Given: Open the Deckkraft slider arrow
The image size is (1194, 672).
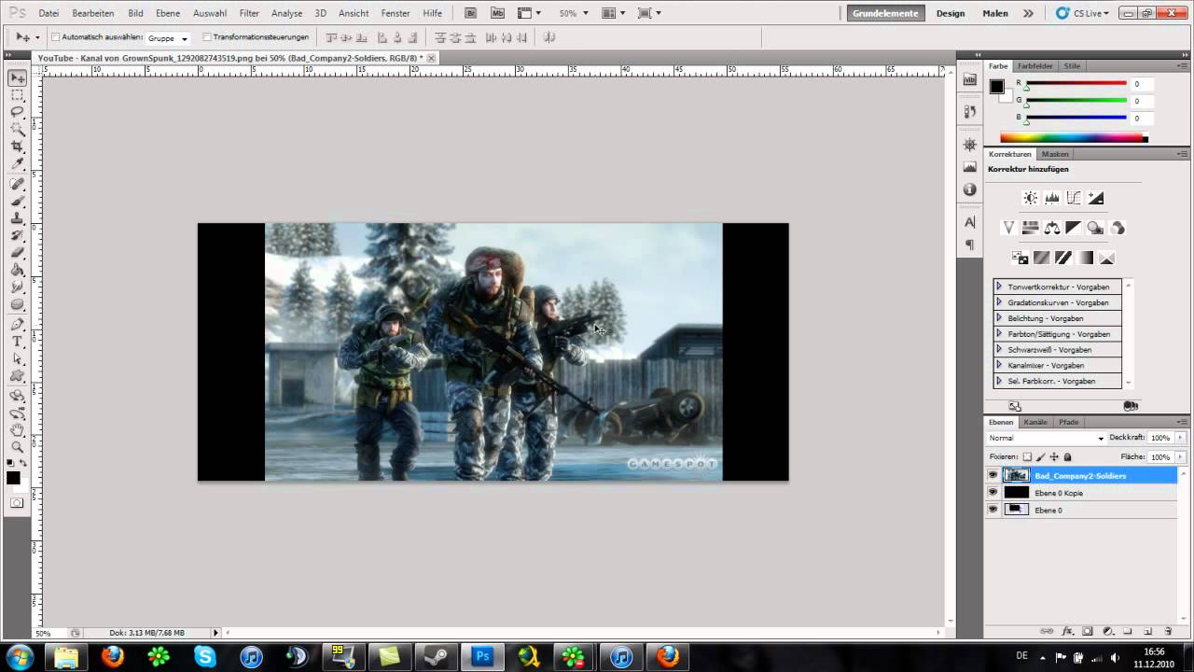Looking at the screenshot, I should [1179, 438].
